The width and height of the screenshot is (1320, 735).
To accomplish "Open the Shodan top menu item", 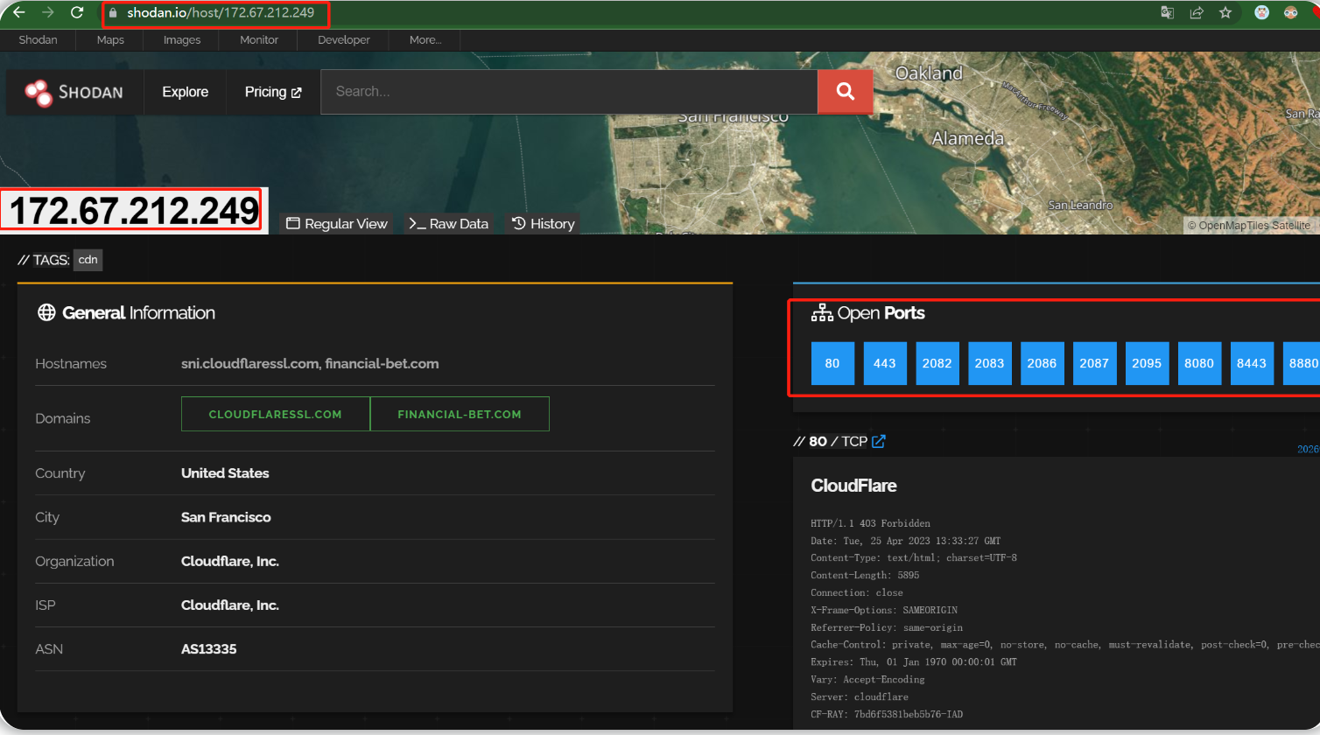I will tap(38, 39).
